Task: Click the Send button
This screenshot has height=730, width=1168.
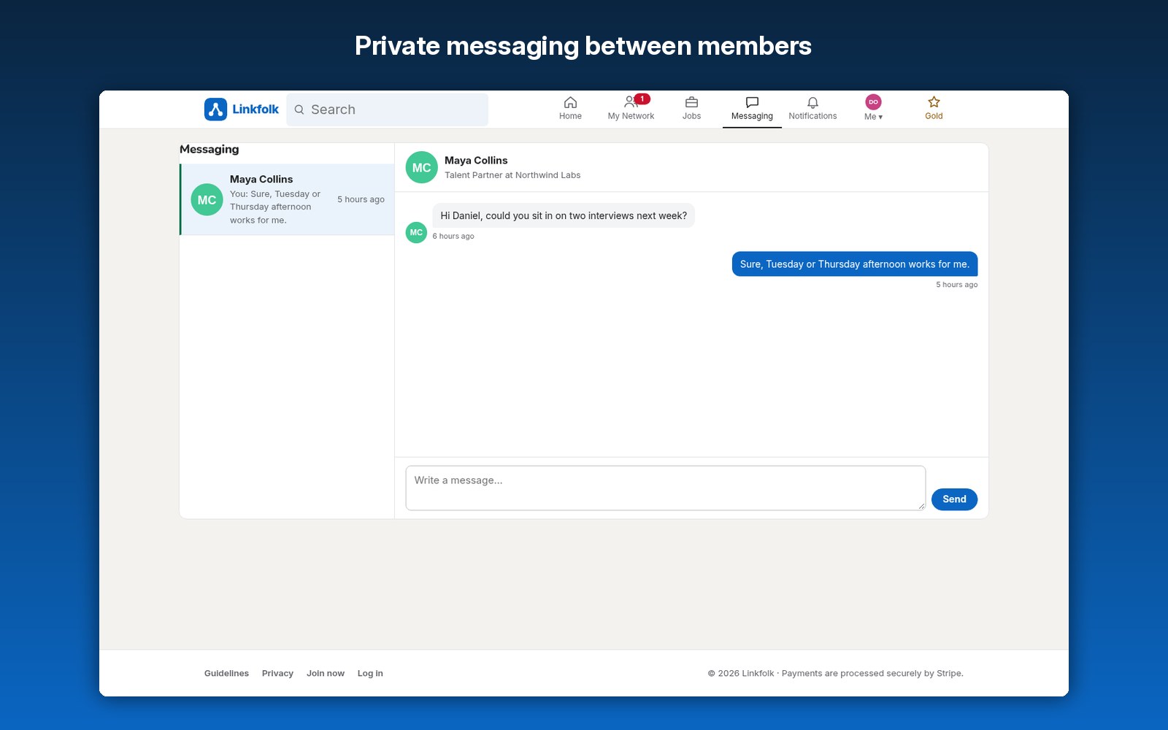Action: pos(954,499)
